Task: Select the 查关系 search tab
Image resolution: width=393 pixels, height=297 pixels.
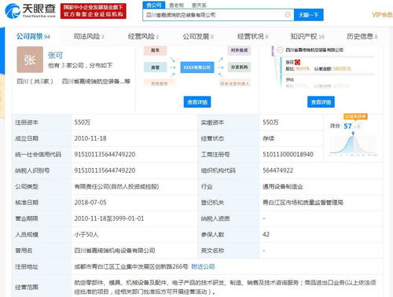Action: [x=199, y=5]
